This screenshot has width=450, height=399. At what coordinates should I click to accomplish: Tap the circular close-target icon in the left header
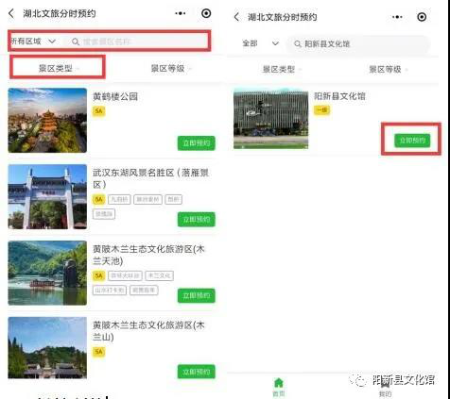pyautogui.click(x=206, y=13)
